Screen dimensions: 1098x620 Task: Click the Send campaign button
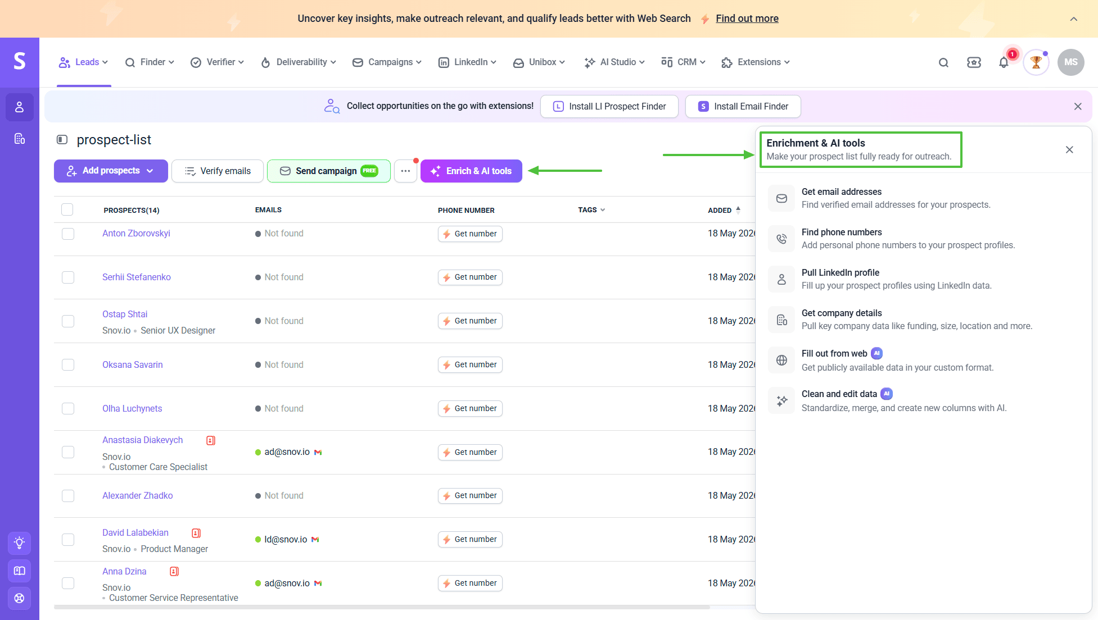329,171
